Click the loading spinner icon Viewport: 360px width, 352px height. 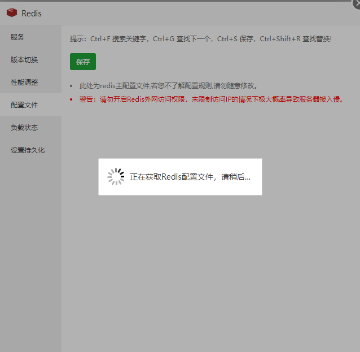point(116,176)
